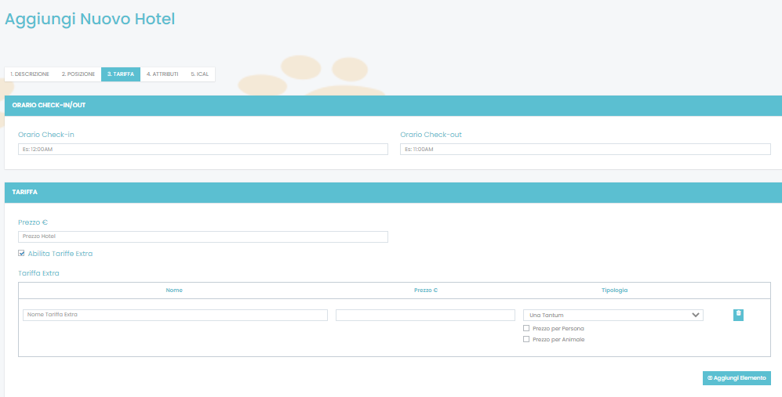The image size is (782, 397).
Task: Go to the 2. Posizione tab
Action: [78, 74]
